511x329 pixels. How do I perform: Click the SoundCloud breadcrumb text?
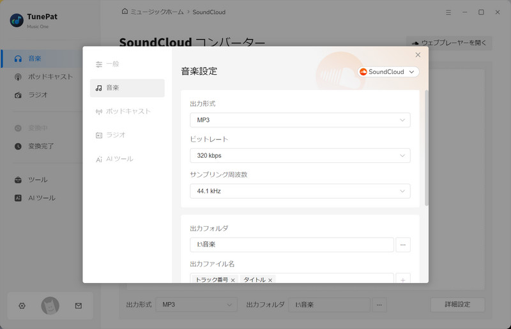pos(209,12)
